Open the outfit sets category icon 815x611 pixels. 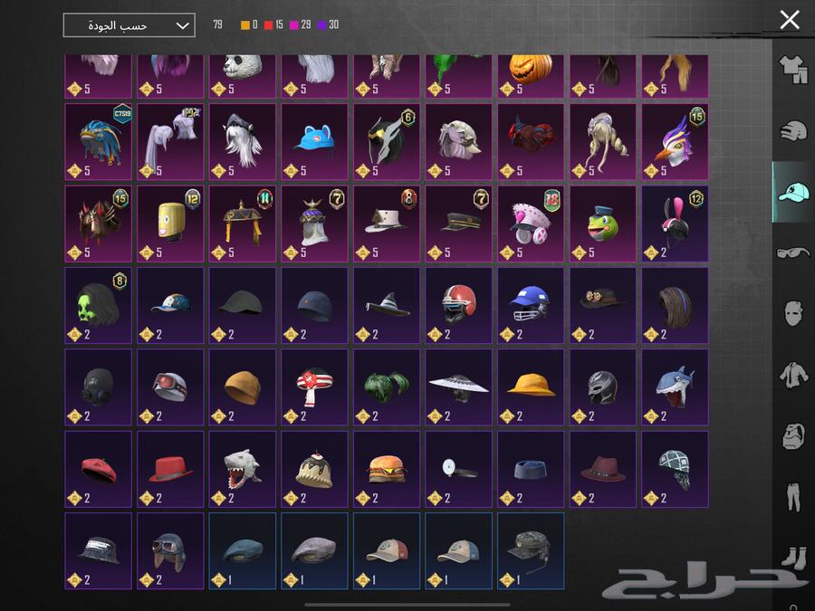click(793, 69)
